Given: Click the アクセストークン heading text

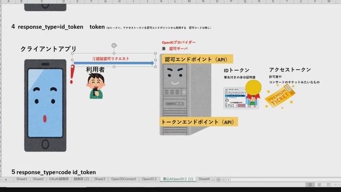Looking at the screenshot, I should pyautogui.click(x=290, y=70).
